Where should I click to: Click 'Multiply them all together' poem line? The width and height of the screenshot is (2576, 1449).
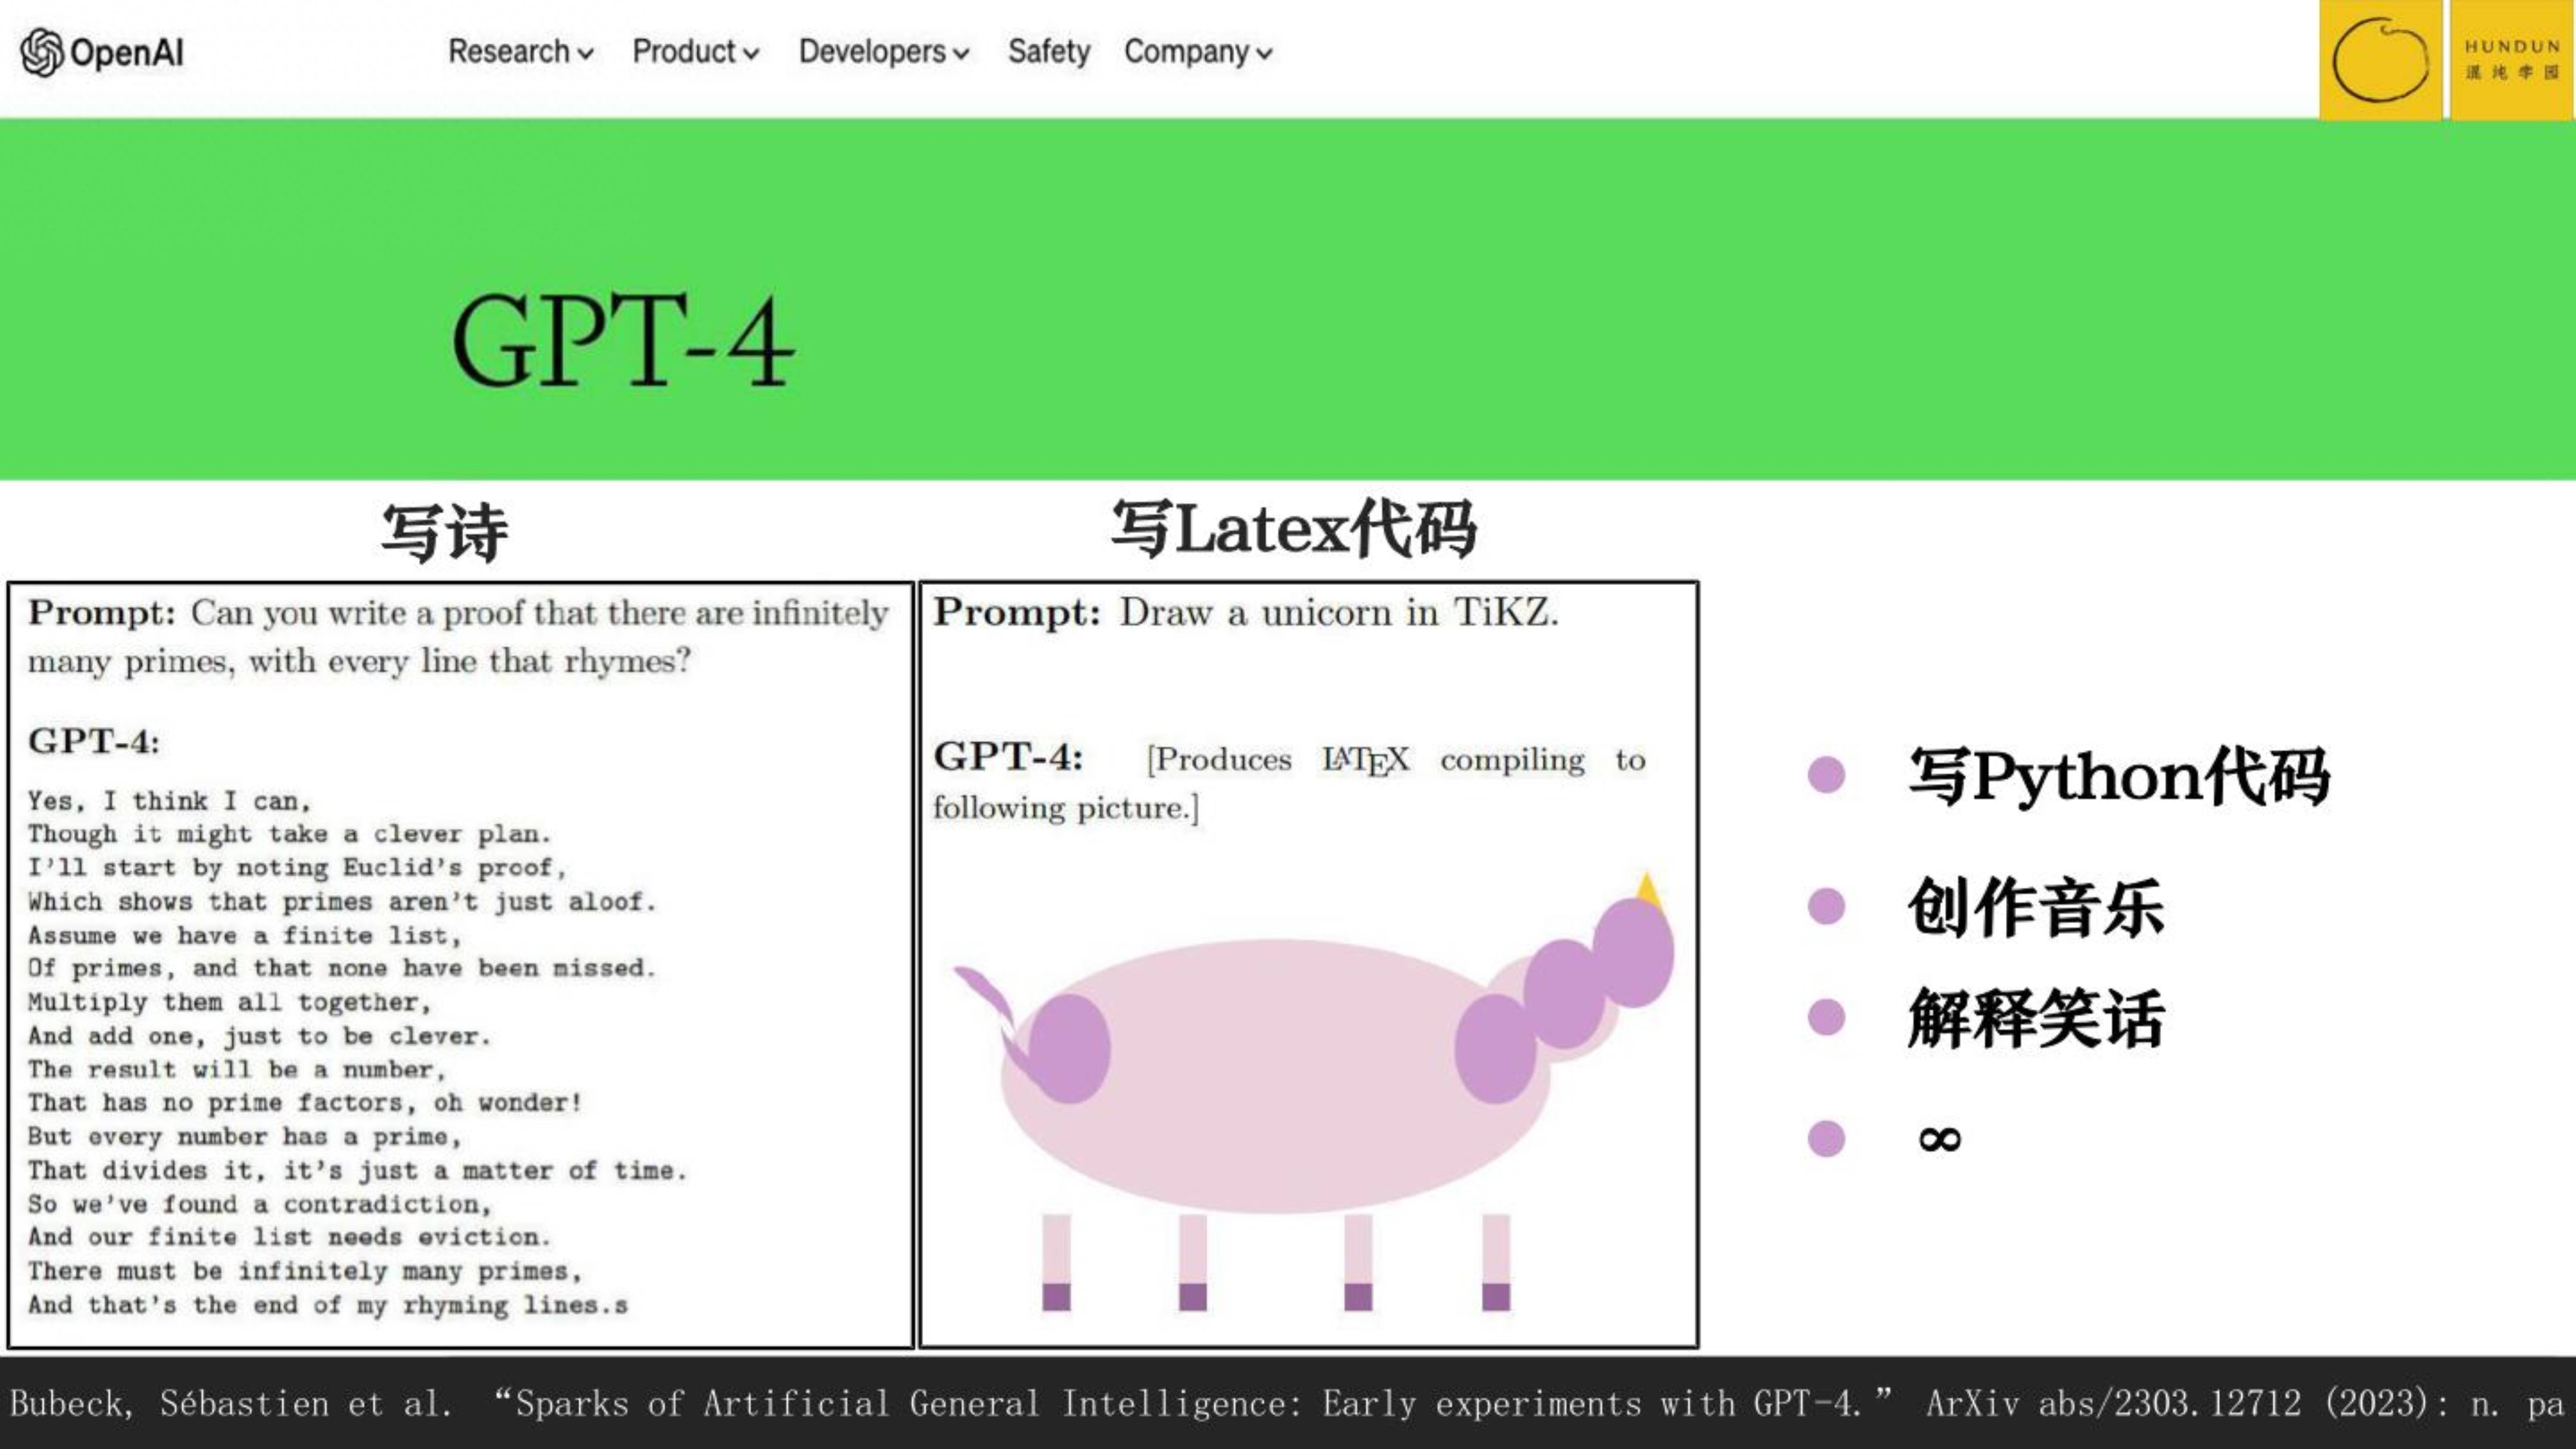pyautogui.click(x=229, y=1002)
